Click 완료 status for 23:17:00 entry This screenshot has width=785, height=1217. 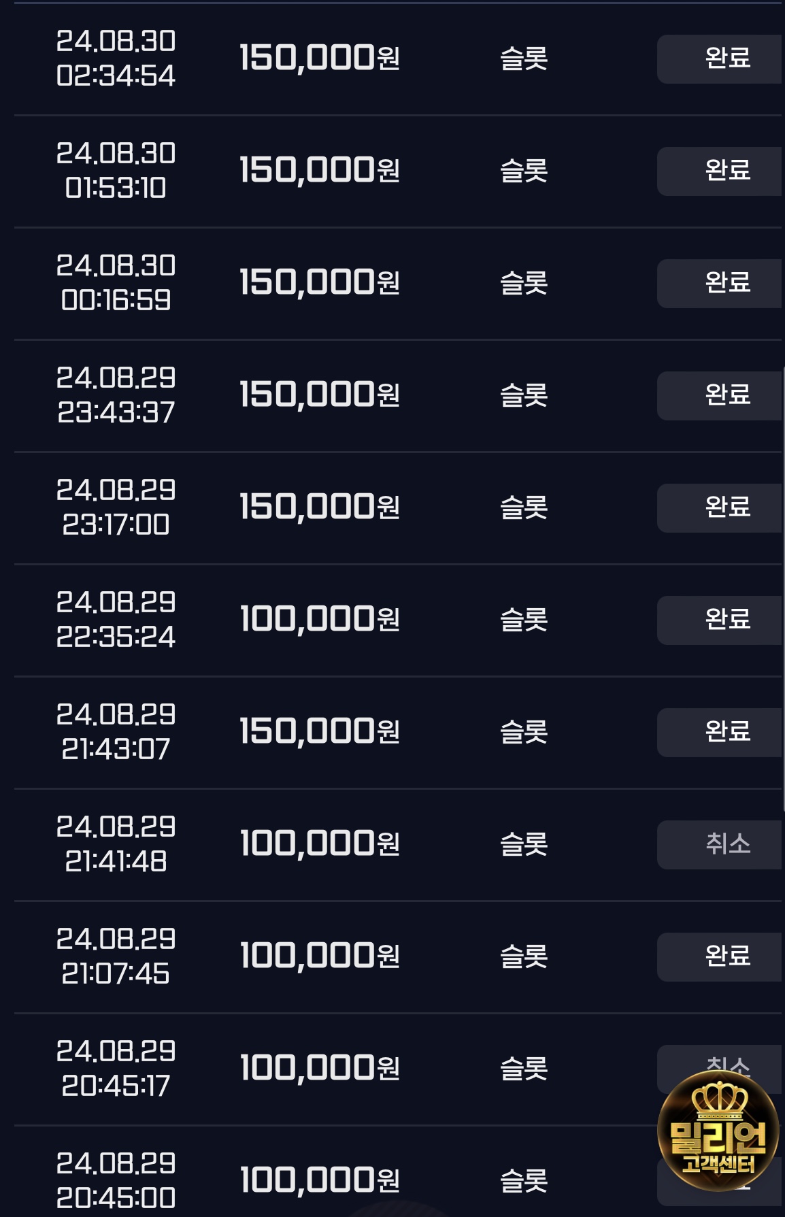tap(720, 508)
